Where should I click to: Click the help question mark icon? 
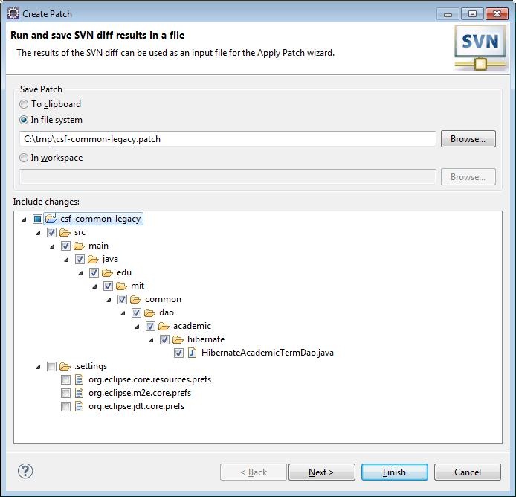pyautogui.click(x=25, y=471)
